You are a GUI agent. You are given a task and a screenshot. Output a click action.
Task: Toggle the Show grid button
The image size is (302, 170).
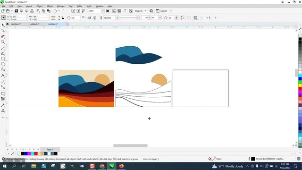click(x=119, y=11)
